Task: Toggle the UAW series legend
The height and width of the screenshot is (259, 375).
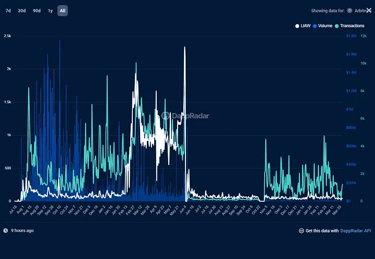Action: pos(303,26)
